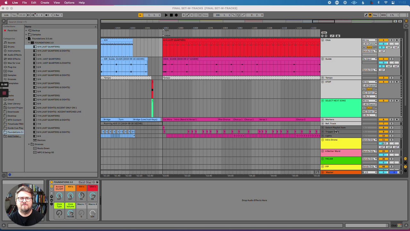Open the Edit menu

click(34, 3)
